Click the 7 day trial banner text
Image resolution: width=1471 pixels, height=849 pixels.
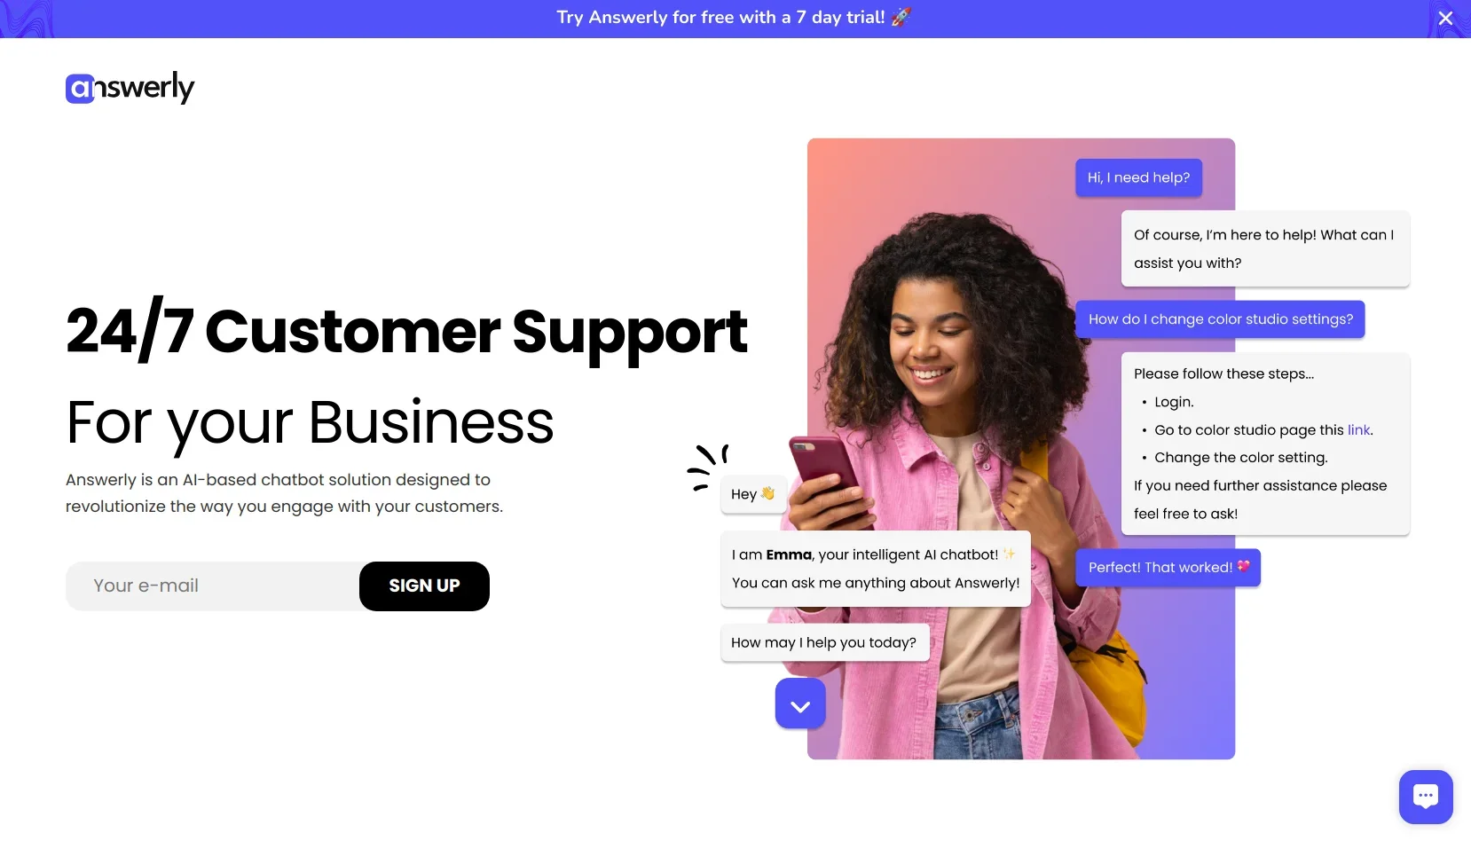(x=720, y=18)
